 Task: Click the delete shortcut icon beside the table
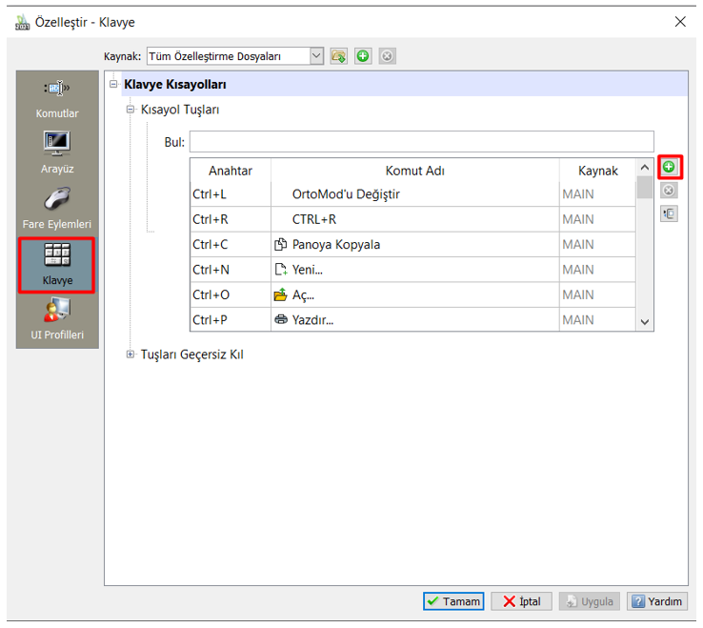pos(669,191)
